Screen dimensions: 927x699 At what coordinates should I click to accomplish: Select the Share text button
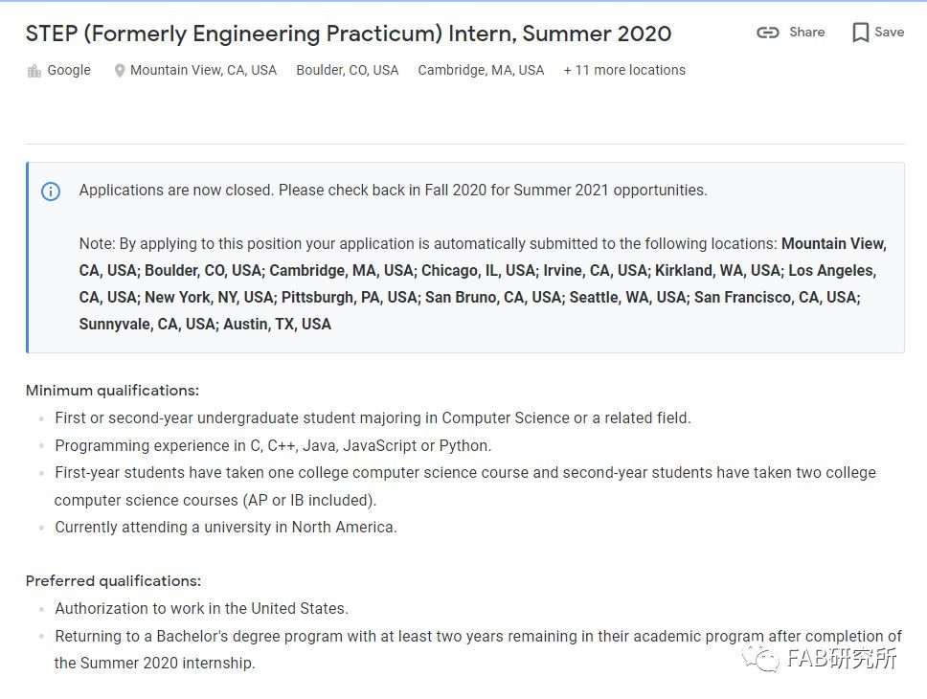[807, 32]
